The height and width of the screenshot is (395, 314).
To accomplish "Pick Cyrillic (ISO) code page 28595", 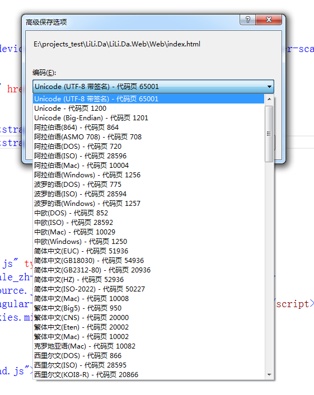I will (x=149, y=365).
